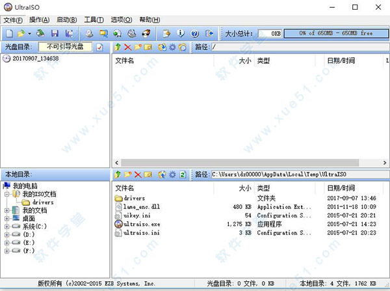This screenshot has height=291, width=390.
Task: Expand the 系统(C:) drive node
Action: (7, 227)
